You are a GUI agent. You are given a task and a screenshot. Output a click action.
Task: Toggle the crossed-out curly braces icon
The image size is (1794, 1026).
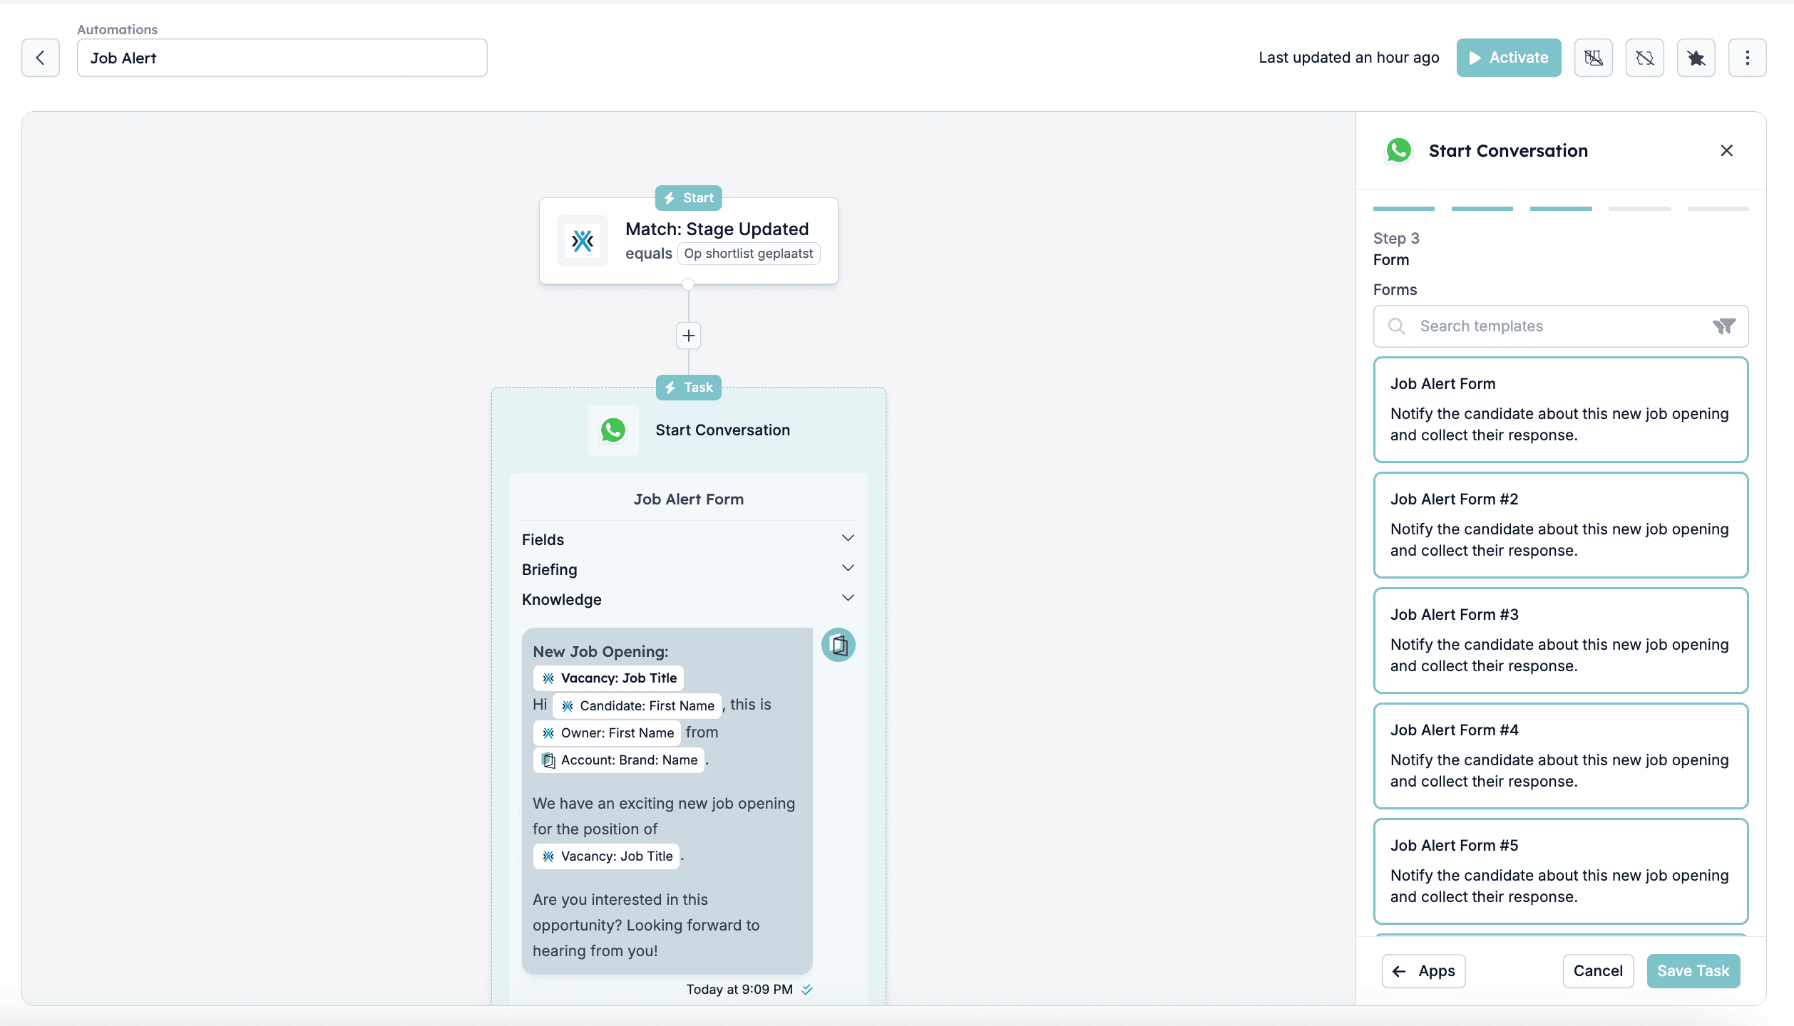click(x=1644, y=58)
